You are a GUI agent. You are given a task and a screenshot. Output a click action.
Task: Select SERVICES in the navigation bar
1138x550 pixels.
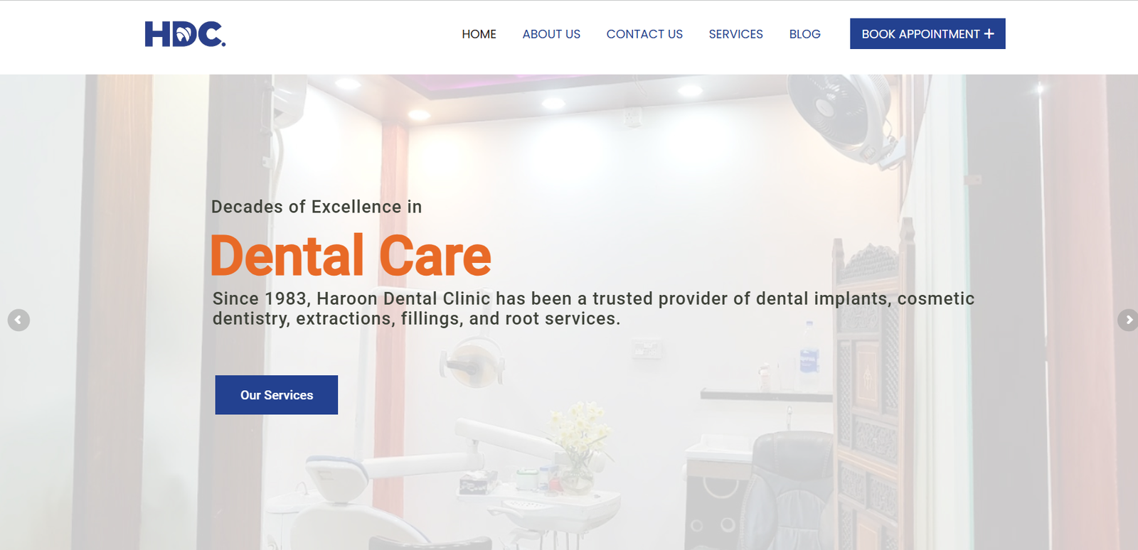click(x=735, y=34)
